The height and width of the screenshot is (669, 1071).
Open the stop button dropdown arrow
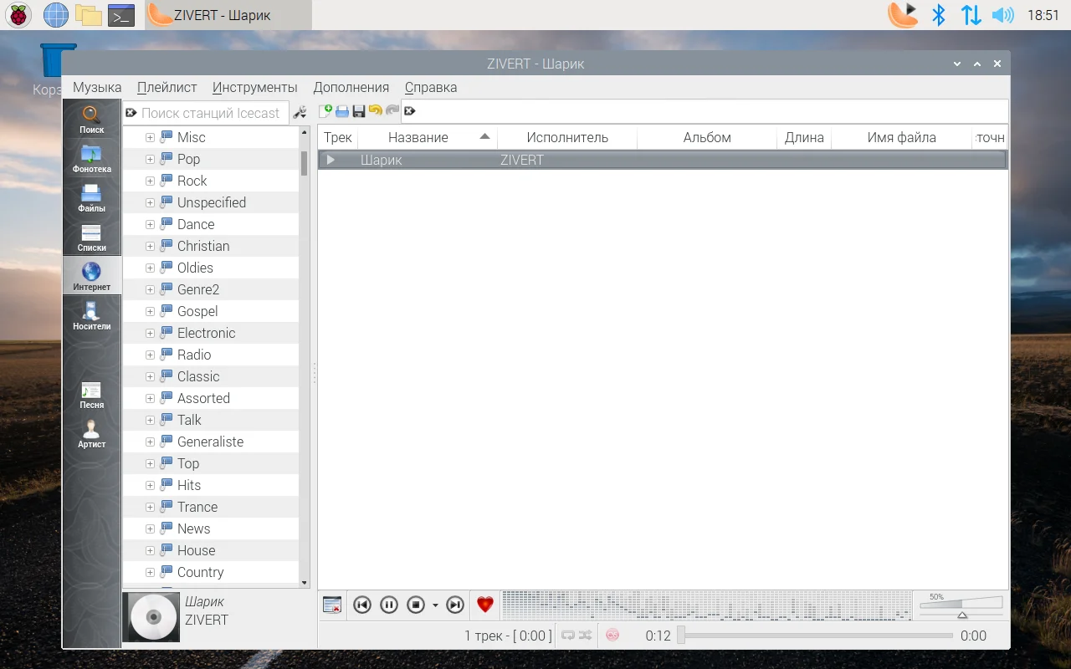click(435, 605)
